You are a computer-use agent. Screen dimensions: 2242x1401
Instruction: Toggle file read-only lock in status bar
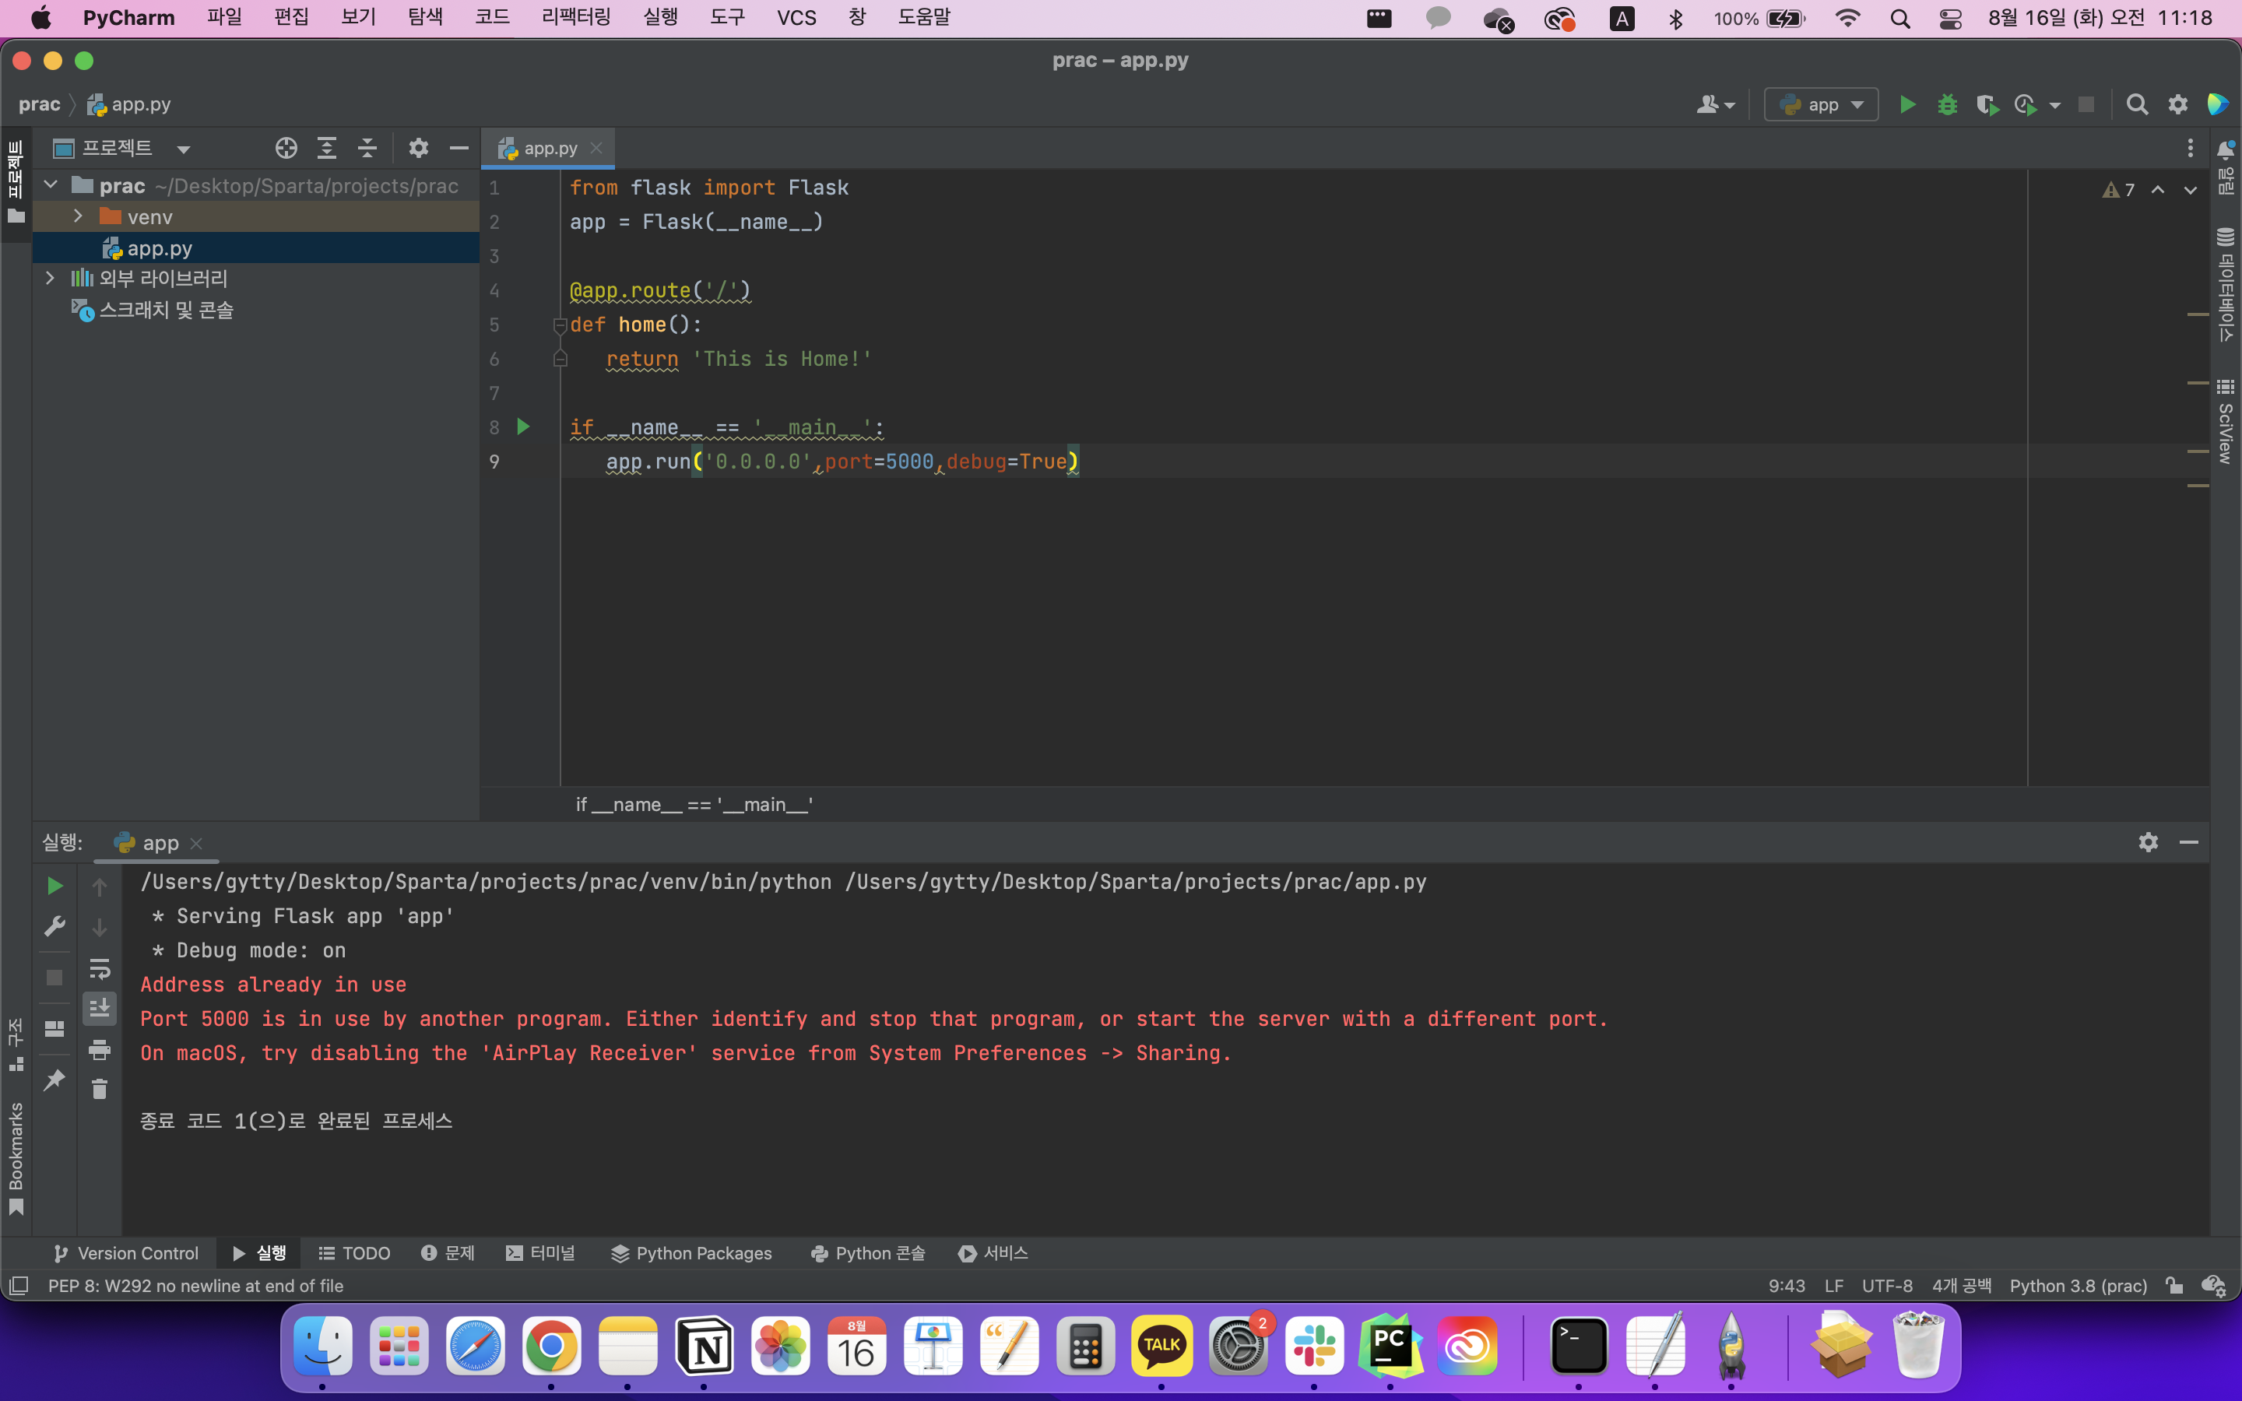tap(2174, 1285)
